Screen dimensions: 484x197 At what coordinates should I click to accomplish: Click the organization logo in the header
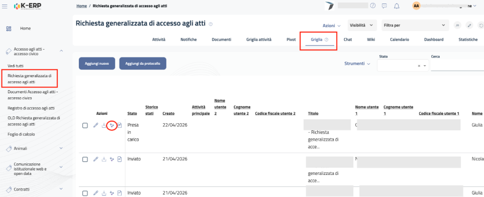pyautogui.click(x=329, y=6)
